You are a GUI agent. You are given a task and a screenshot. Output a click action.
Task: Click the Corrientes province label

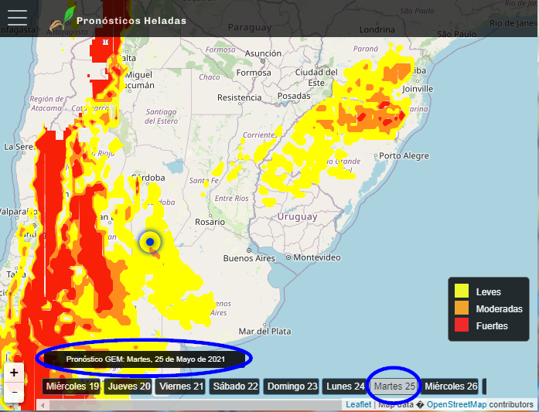pyautogui.click(x=260, y=134)
